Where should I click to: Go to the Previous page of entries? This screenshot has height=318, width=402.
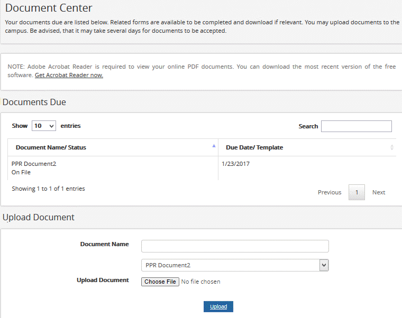pyautogui.click(x=330, y=192)
